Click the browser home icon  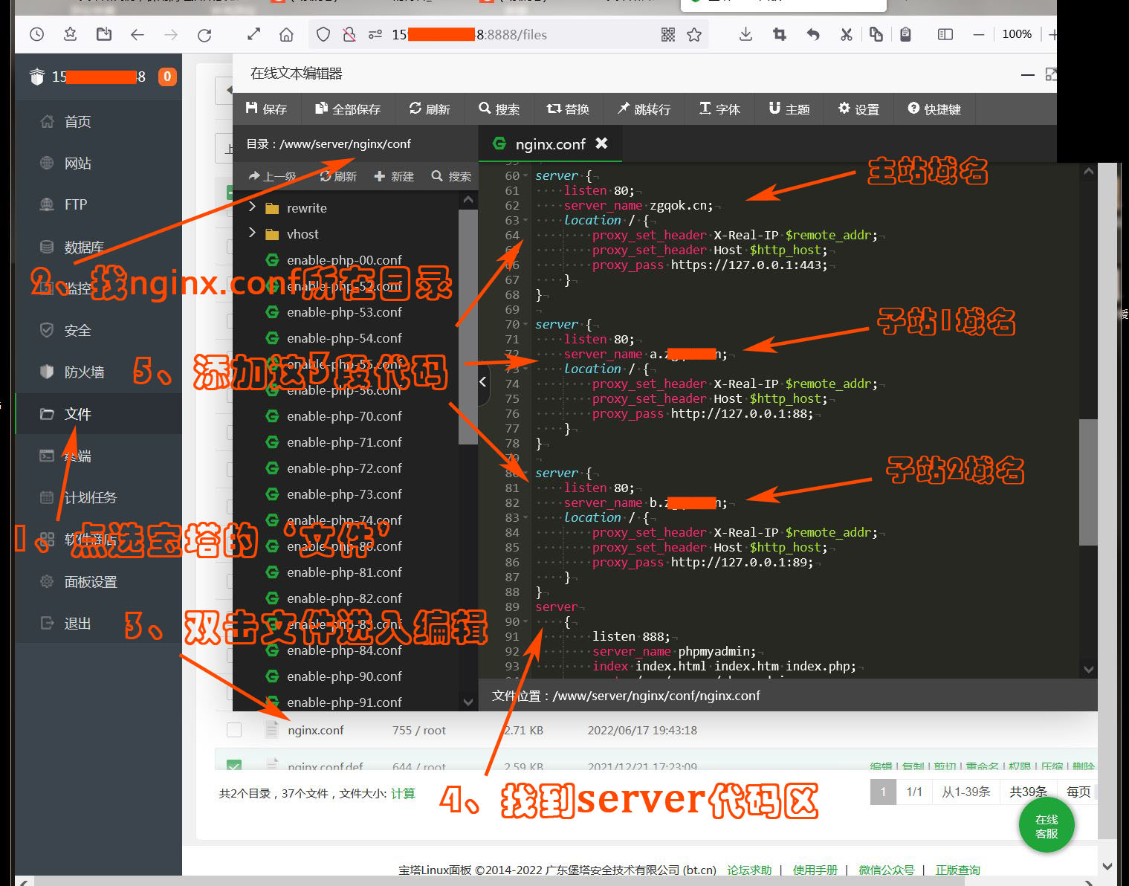point(286,34)
